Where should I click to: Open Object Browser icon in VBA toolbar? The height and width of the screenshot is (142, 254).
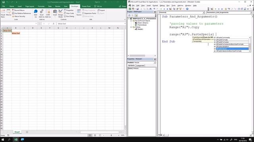coord(180,9)
